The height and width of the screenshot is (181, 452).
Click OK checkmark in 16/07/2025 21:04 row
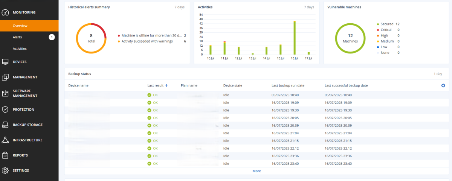(150, 133)
